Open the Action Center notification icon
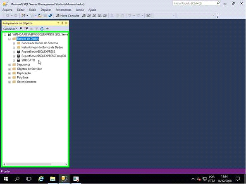 (x=238, y=179)
